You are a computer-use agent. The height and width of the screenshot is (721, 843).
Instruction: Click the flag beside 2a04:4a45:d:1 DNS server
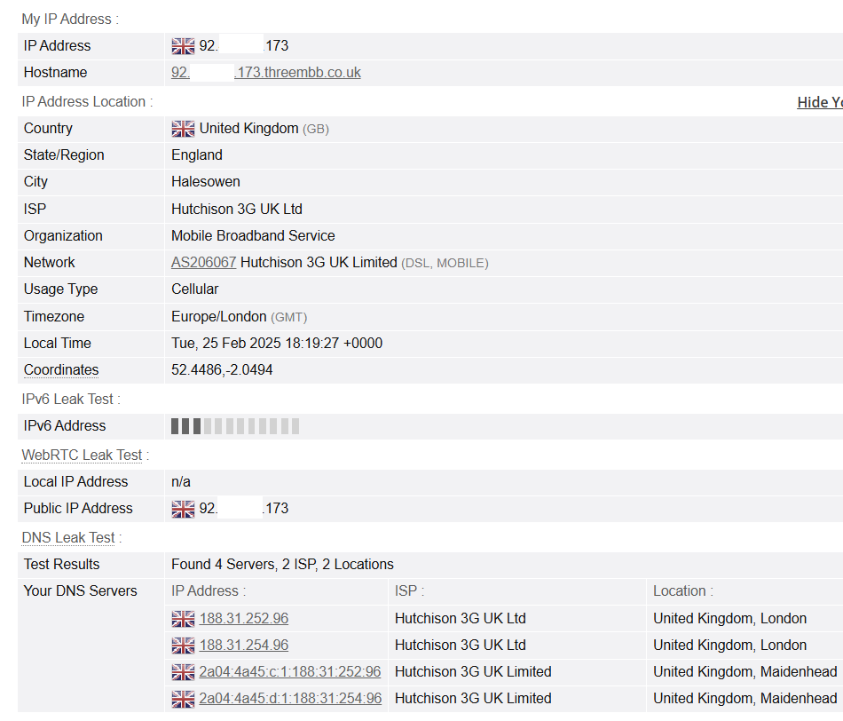(183, 699)
